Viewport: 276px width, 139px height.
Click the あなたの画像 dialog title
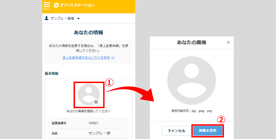[192, 42]
